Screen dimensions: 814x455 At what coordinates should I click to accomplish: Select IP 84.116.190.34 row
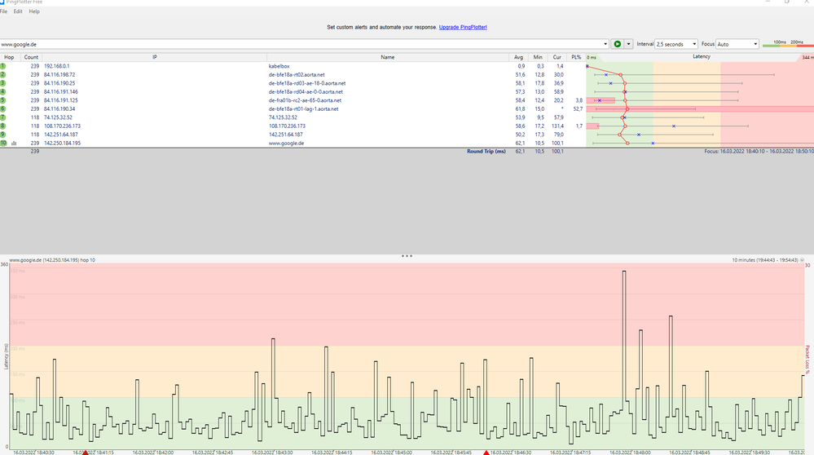[59, 109]
